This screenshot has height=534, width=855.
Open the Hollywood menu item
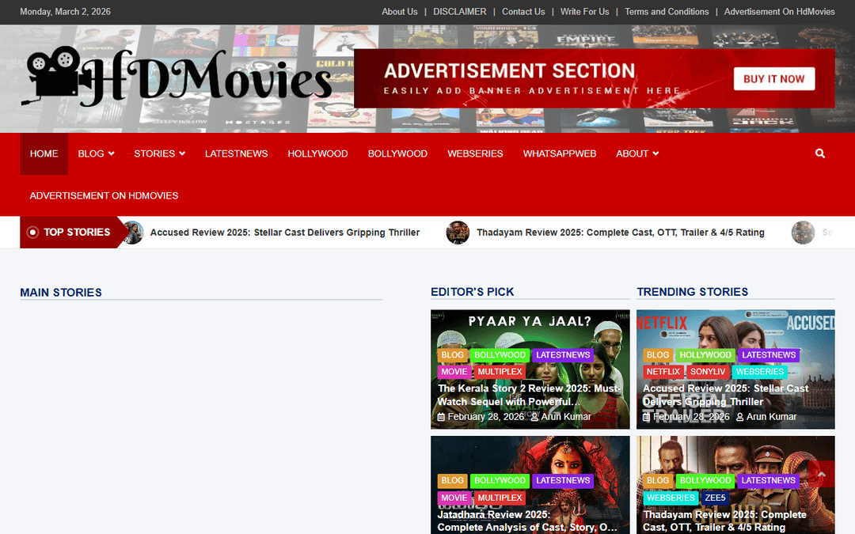coord(318,153)
